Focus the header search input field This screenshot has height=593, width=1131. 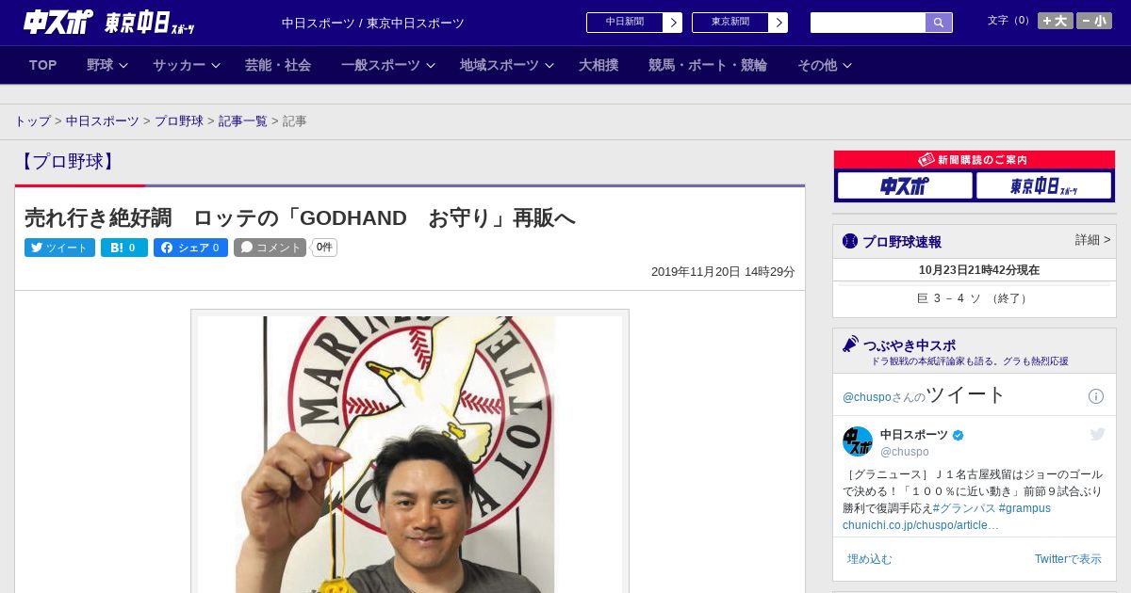click(868, 23)
